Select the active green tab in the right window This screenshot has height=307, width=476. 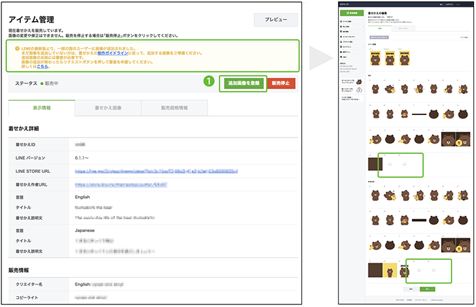coord(379,29)
